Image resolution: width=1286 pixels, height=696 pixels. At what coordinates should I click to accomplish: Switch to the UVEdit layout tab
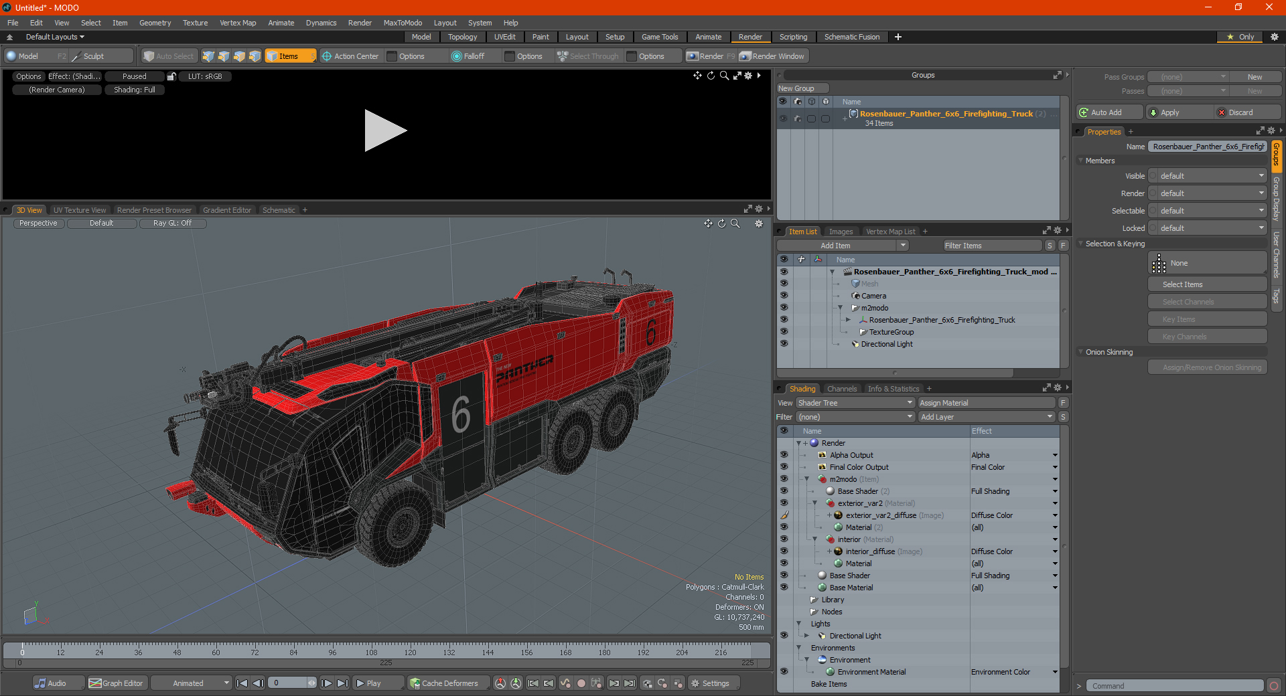tap(504, 37)
